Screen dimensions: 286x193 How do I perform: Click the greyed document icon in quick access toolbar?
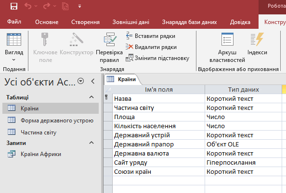(x=65, y=7)
